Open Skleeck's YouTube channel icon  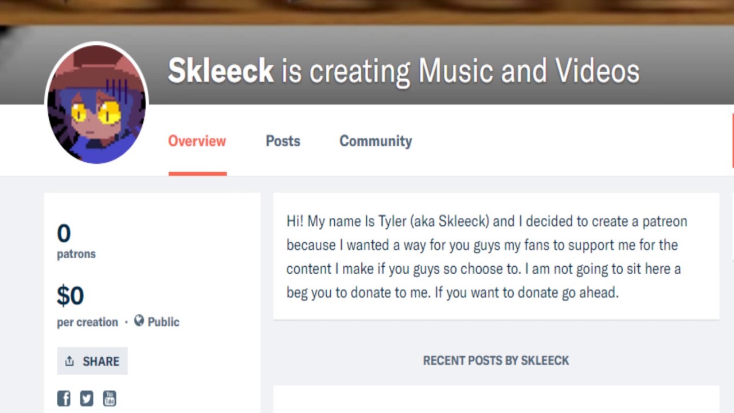point(110,398)
